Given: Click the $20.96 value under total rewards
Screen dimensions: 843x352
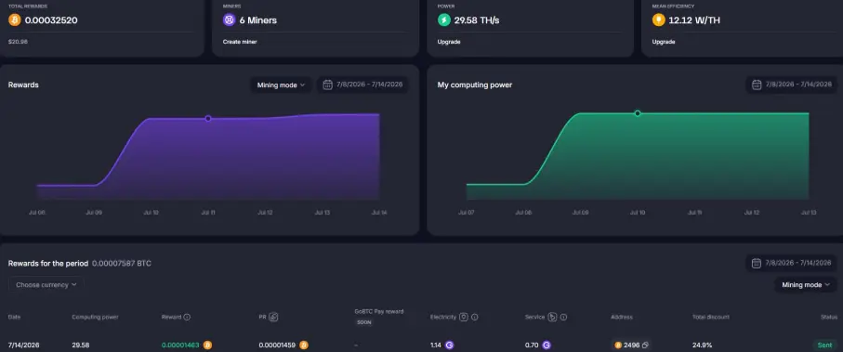Looking at the screenshot, I should [18, 42].
